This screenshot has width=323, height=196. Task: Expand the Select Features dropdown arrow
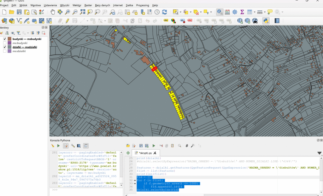click(x=180, y=12)
